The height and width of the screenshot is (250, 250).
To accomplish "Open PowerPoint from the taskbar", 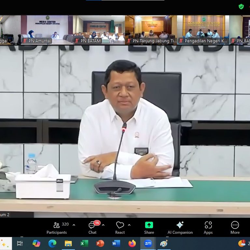I will coord(100,243).
